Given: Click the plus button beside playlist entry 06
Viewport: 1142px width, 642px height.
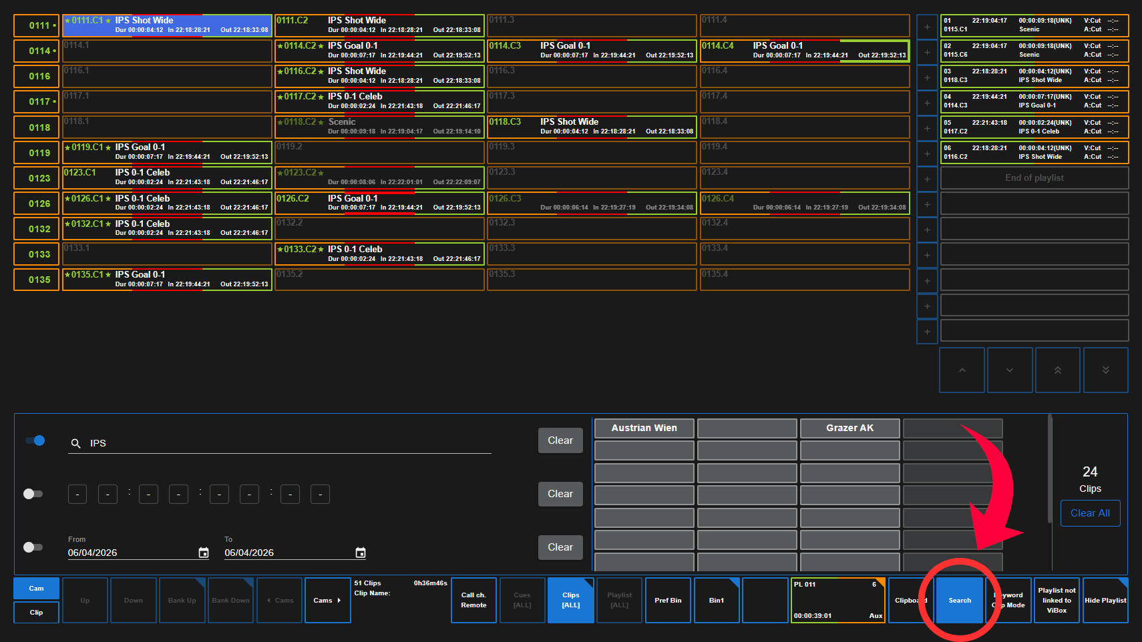Looking at the screenshot, I should coord(927,153).
